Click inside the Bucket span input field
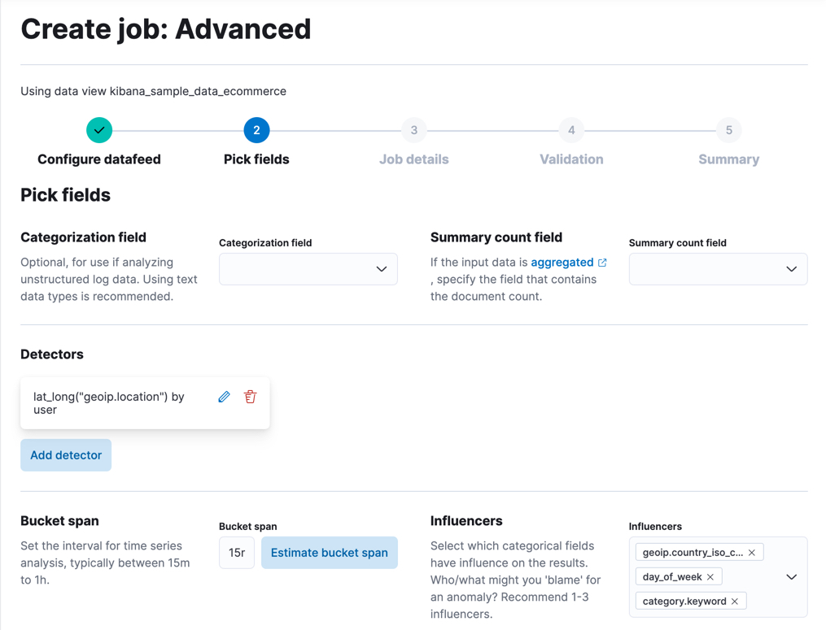Image resolution: width=826 pixels, height=630 pixels. click(236, 552)
